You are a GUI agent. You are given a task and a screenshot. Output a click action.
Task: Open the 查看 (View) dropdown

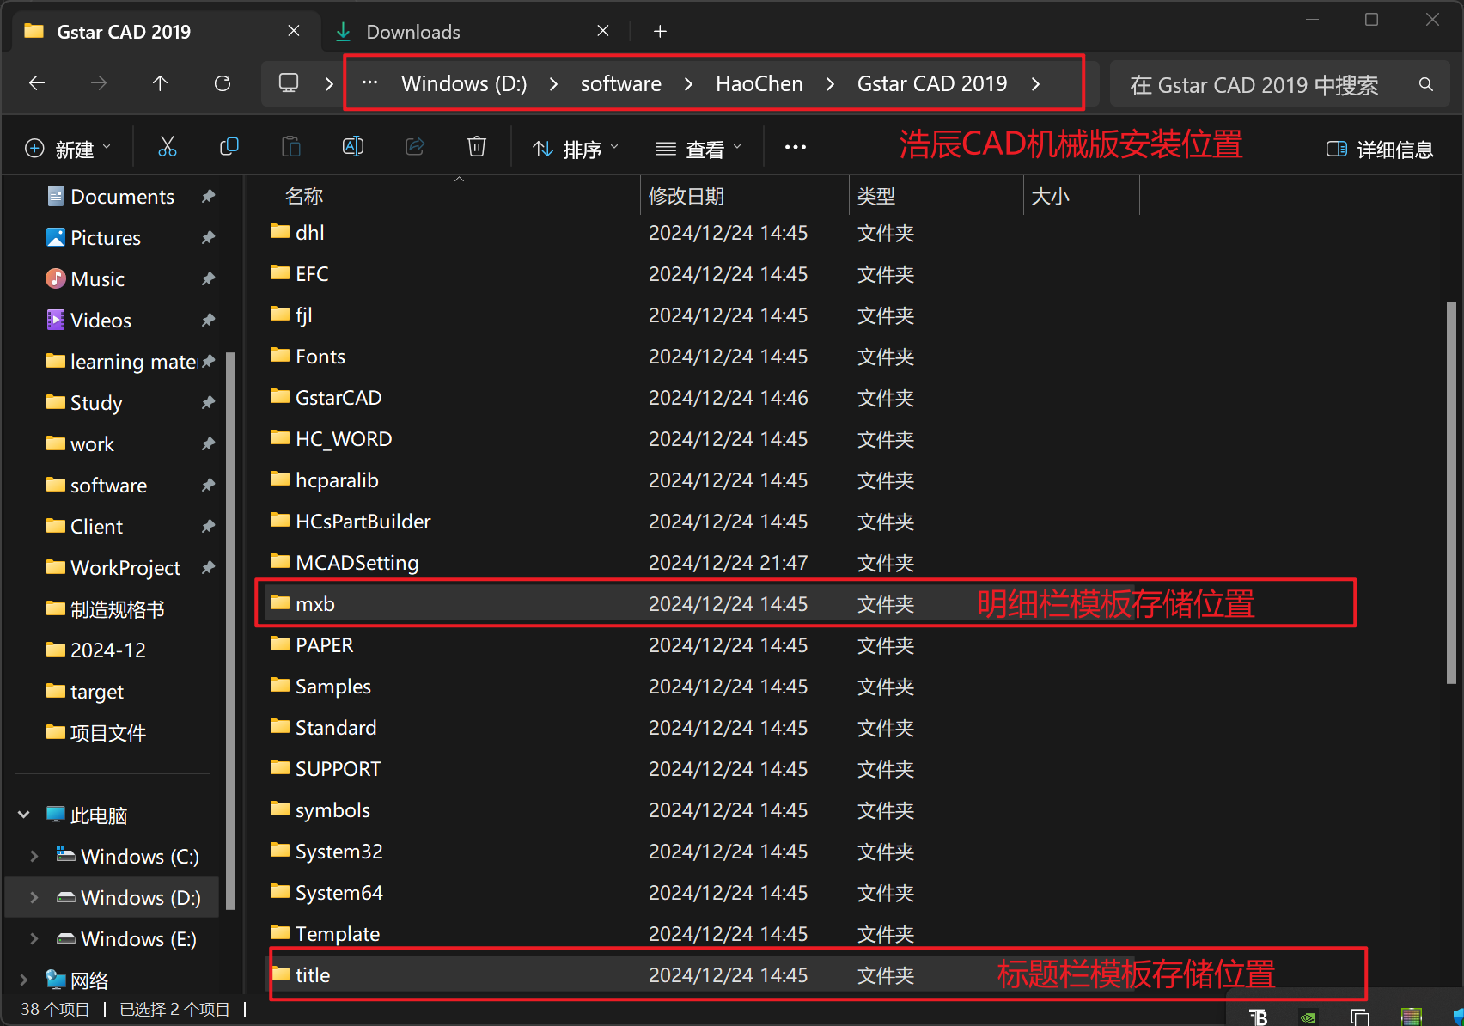(x=698, y=149)
